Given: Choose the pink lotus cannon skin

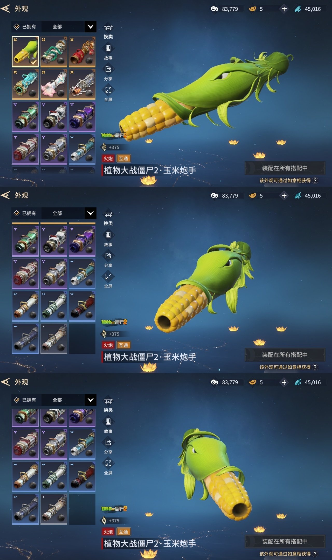Looking at the screenshot, I should tap(54, 84).
